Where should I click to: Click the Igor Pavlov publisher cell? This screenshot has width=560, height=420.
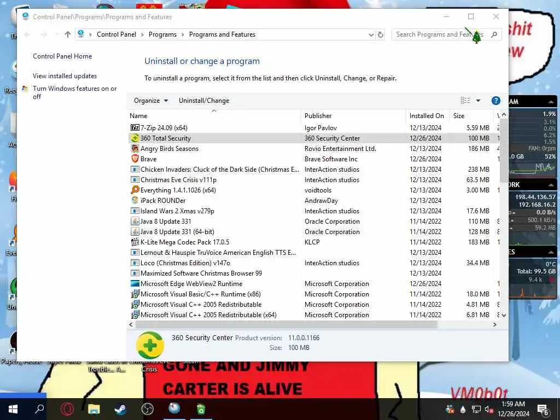320,128
